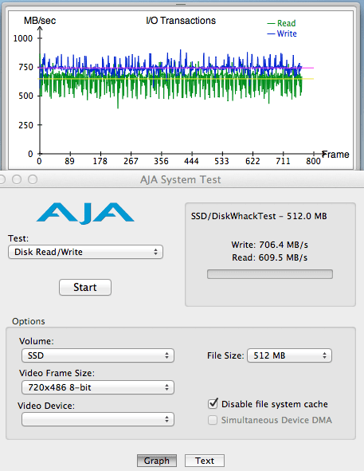
Task: Toggle Disable file system cache checkbox
Action: [213, 404]
